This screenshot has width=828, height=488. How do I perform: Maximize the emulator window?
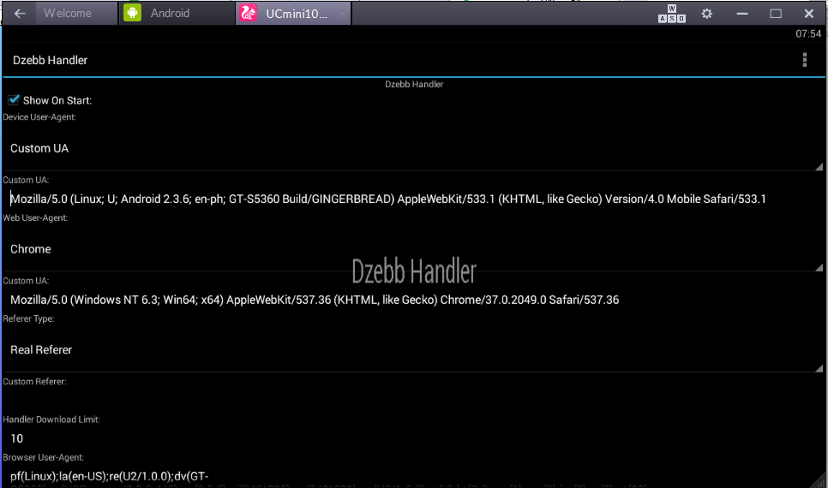click(x=775, y=14)
